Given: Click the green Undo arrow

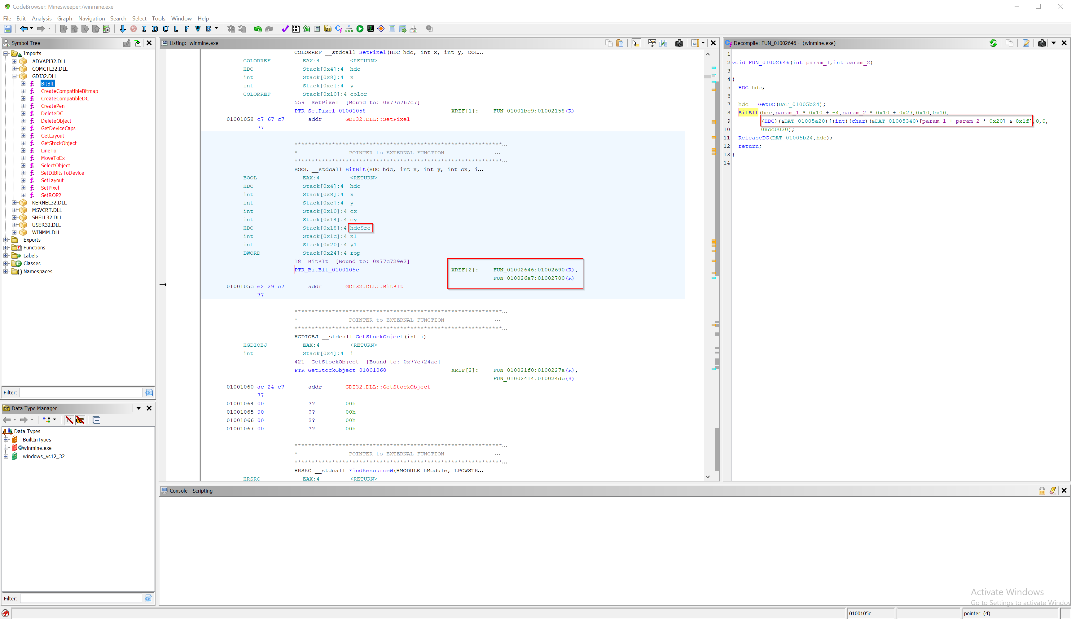Looking at the screenshot, I should pyautogui.click(x=257, y=29).
